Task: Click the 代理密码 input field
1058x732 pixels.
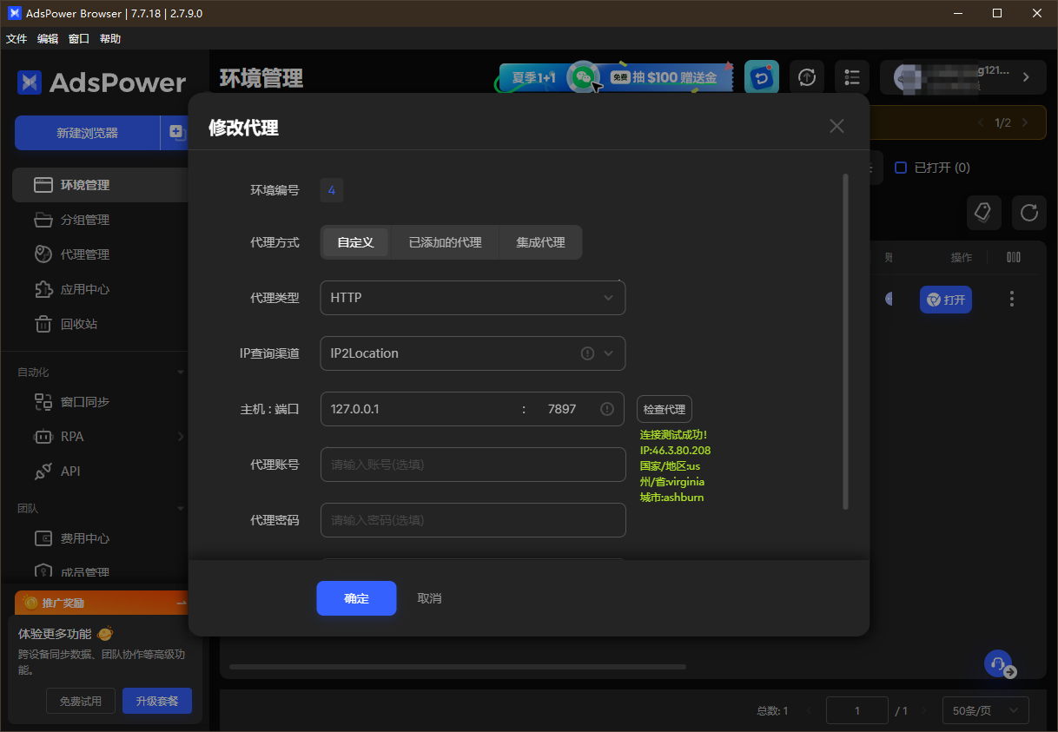Action: pyautogui.click(x=473, y=520)
